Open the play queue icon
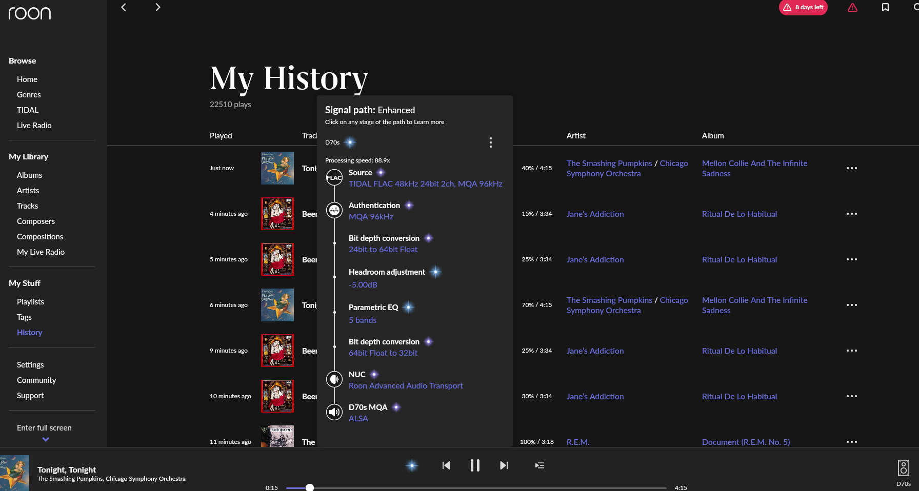The height and width of the screenshot is (491, 919). (540, 465)
